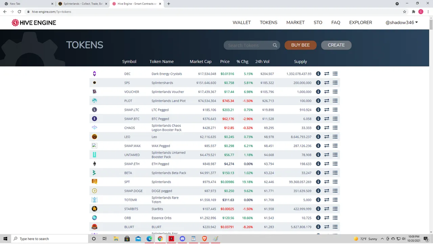
Task: Click the CREATE token button
Action: pos(336,45)
